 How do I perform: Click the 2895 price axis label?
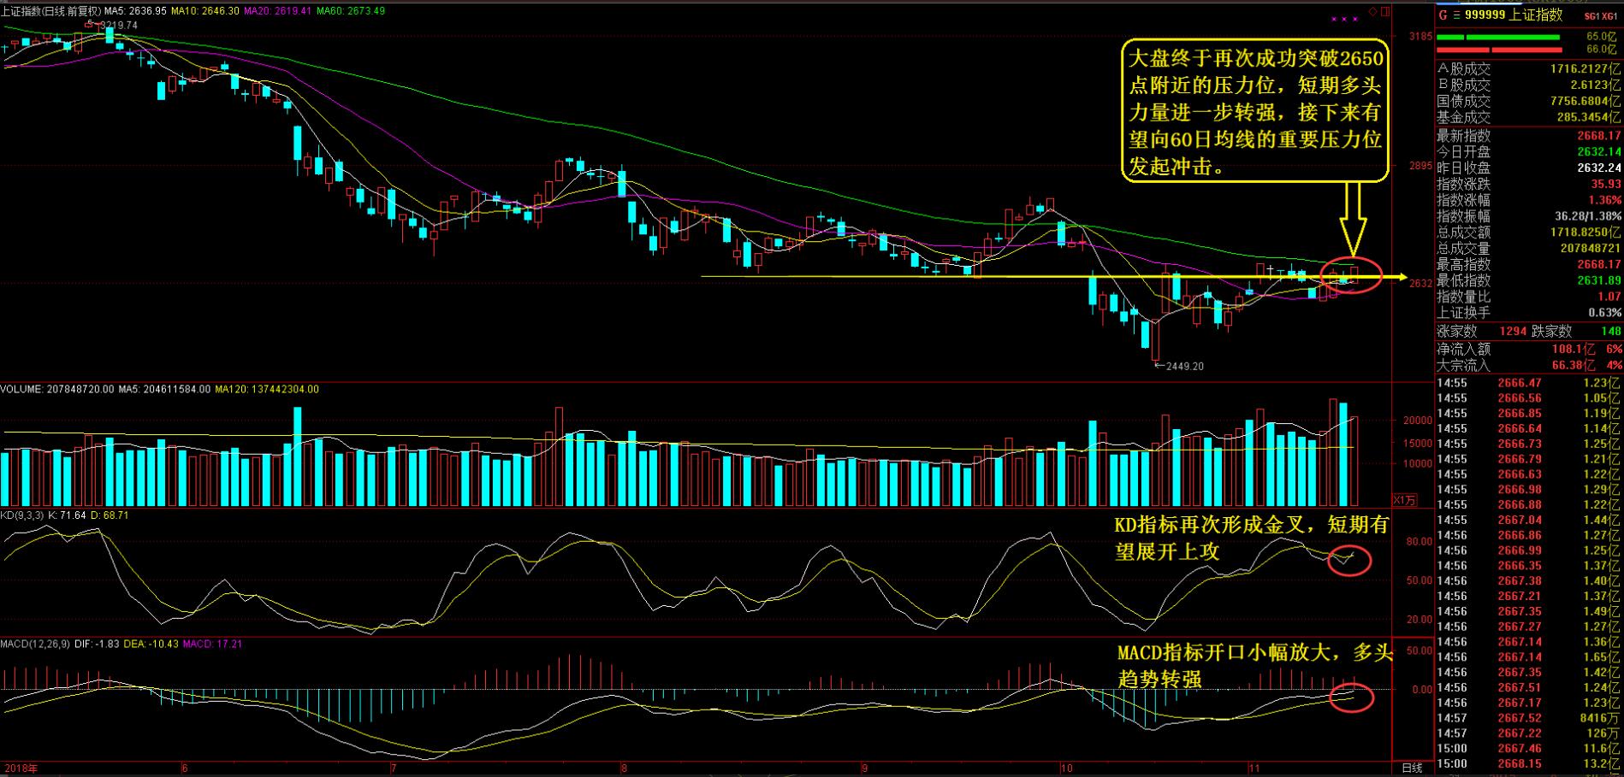pos(1421,167)
